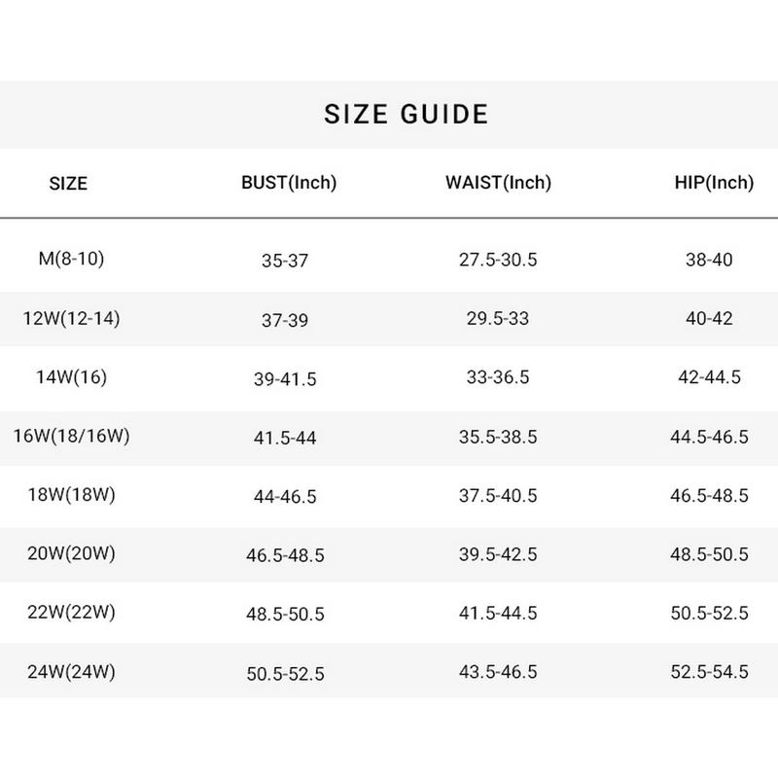This screenshot has width=778, height=778.
Task: Select the BUST(Inch) column header
Action: [289, 183]
